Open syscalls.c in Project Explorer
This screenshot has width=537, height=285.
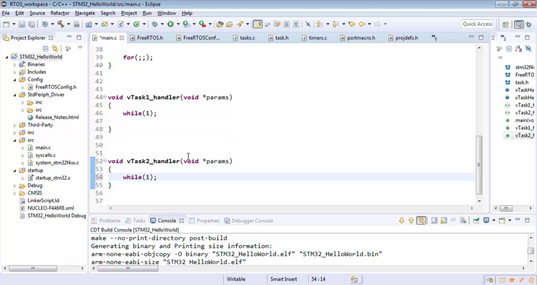pyautogui.click(x=45, y=155)
